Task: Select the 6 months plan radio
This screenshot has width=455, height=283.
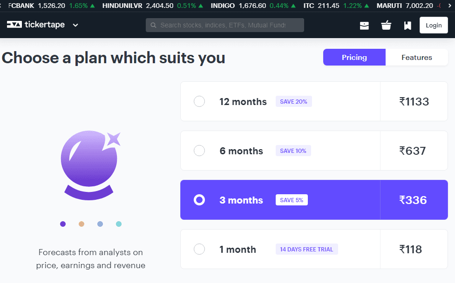Action: coord(199,151)
